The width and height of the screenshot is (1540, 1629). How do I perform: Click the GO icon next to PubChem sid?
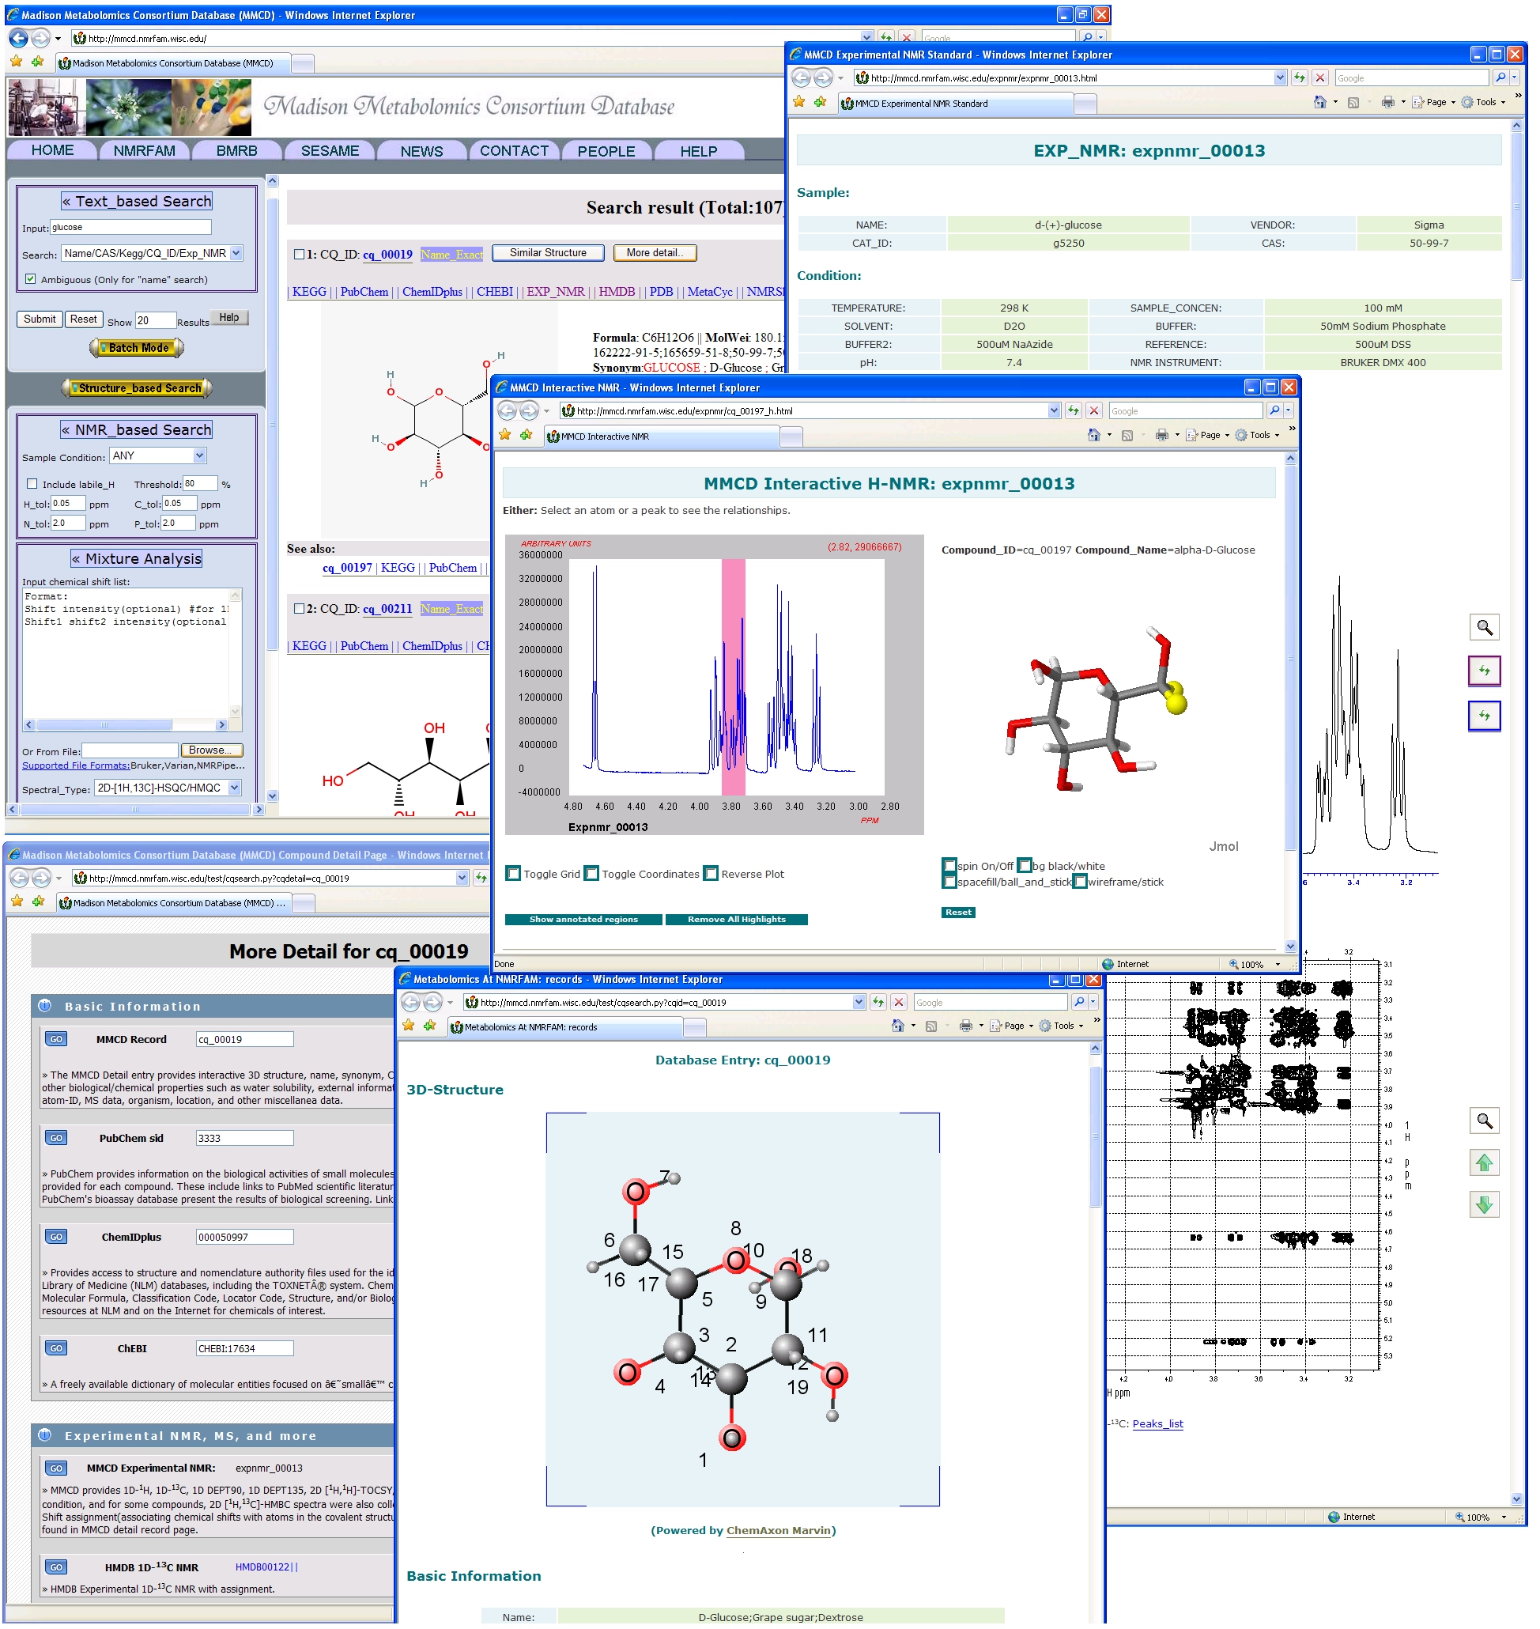(x=56, y=1138)
